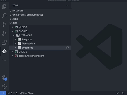Open feedback icon in status bar

click(117, 93)
